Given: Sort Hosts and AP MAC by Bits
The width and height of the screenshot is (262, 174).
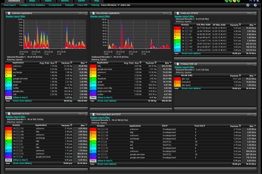Looking at the screenshot, I should [x=252, y=26].
